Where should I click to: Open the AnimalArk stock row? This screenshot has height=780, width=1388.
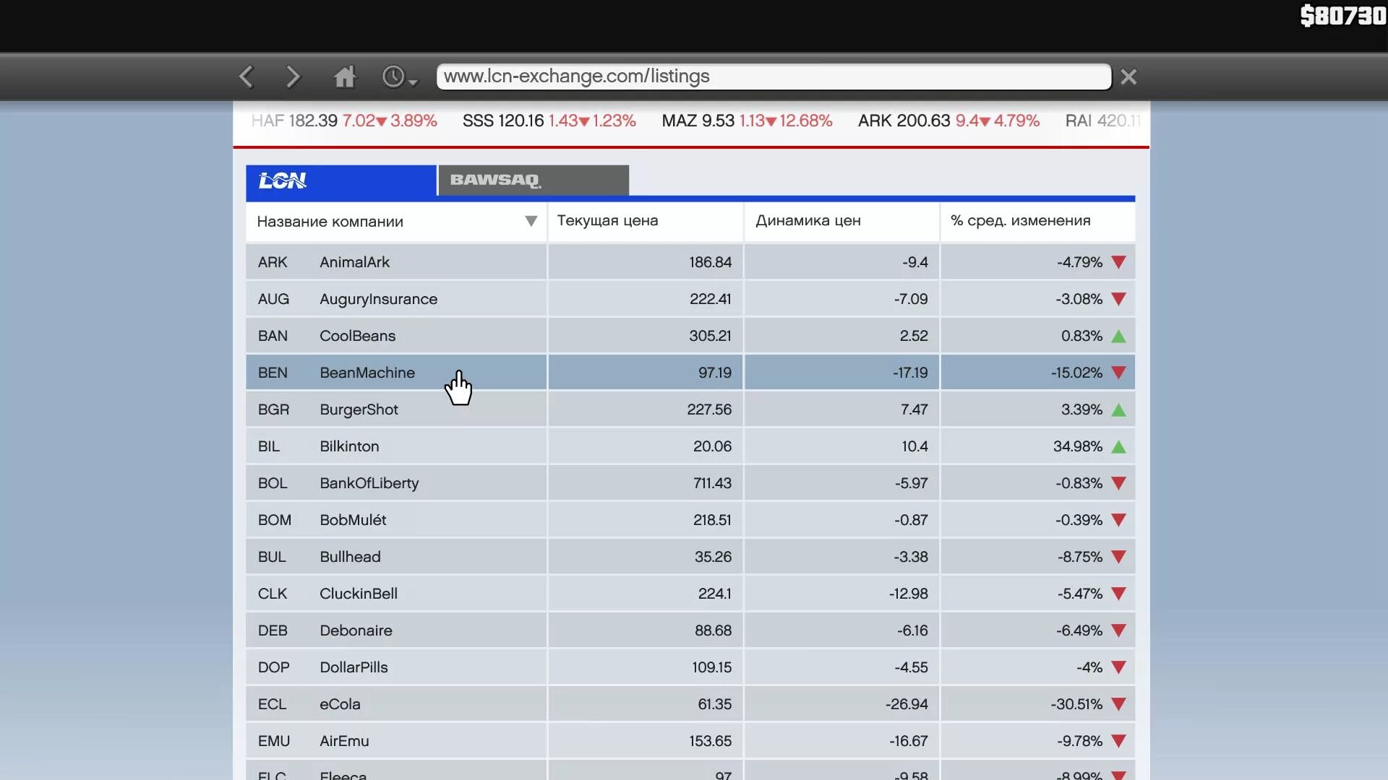tap(354, 262)
